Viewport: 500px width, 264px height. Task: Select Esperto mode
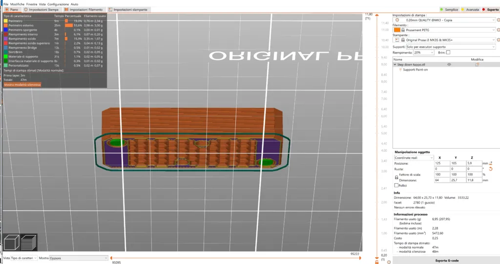490,10
